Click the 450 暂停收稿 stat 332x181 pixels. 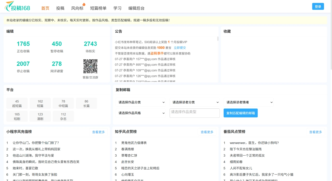click(57, 47)
